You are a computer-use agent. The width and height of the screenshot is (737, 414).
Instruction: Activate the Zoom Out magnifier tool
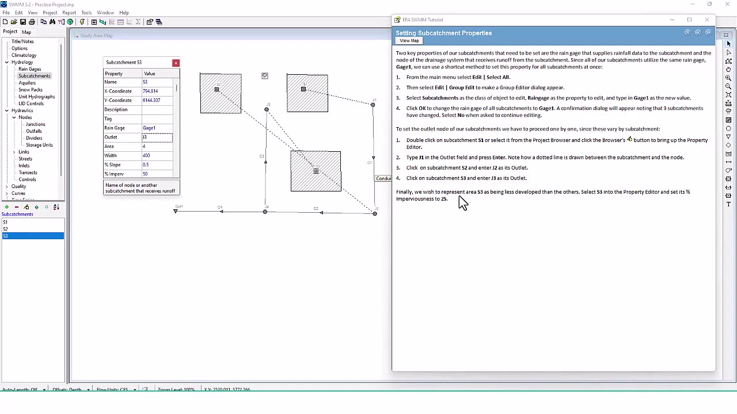pyautogui.click(x=728, y=86)
